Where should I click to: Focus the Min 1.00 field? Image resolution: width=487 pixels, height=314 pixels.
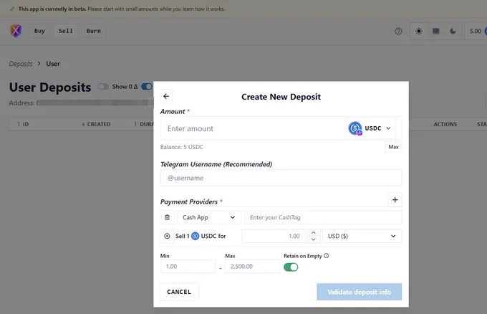coord(188,266)
